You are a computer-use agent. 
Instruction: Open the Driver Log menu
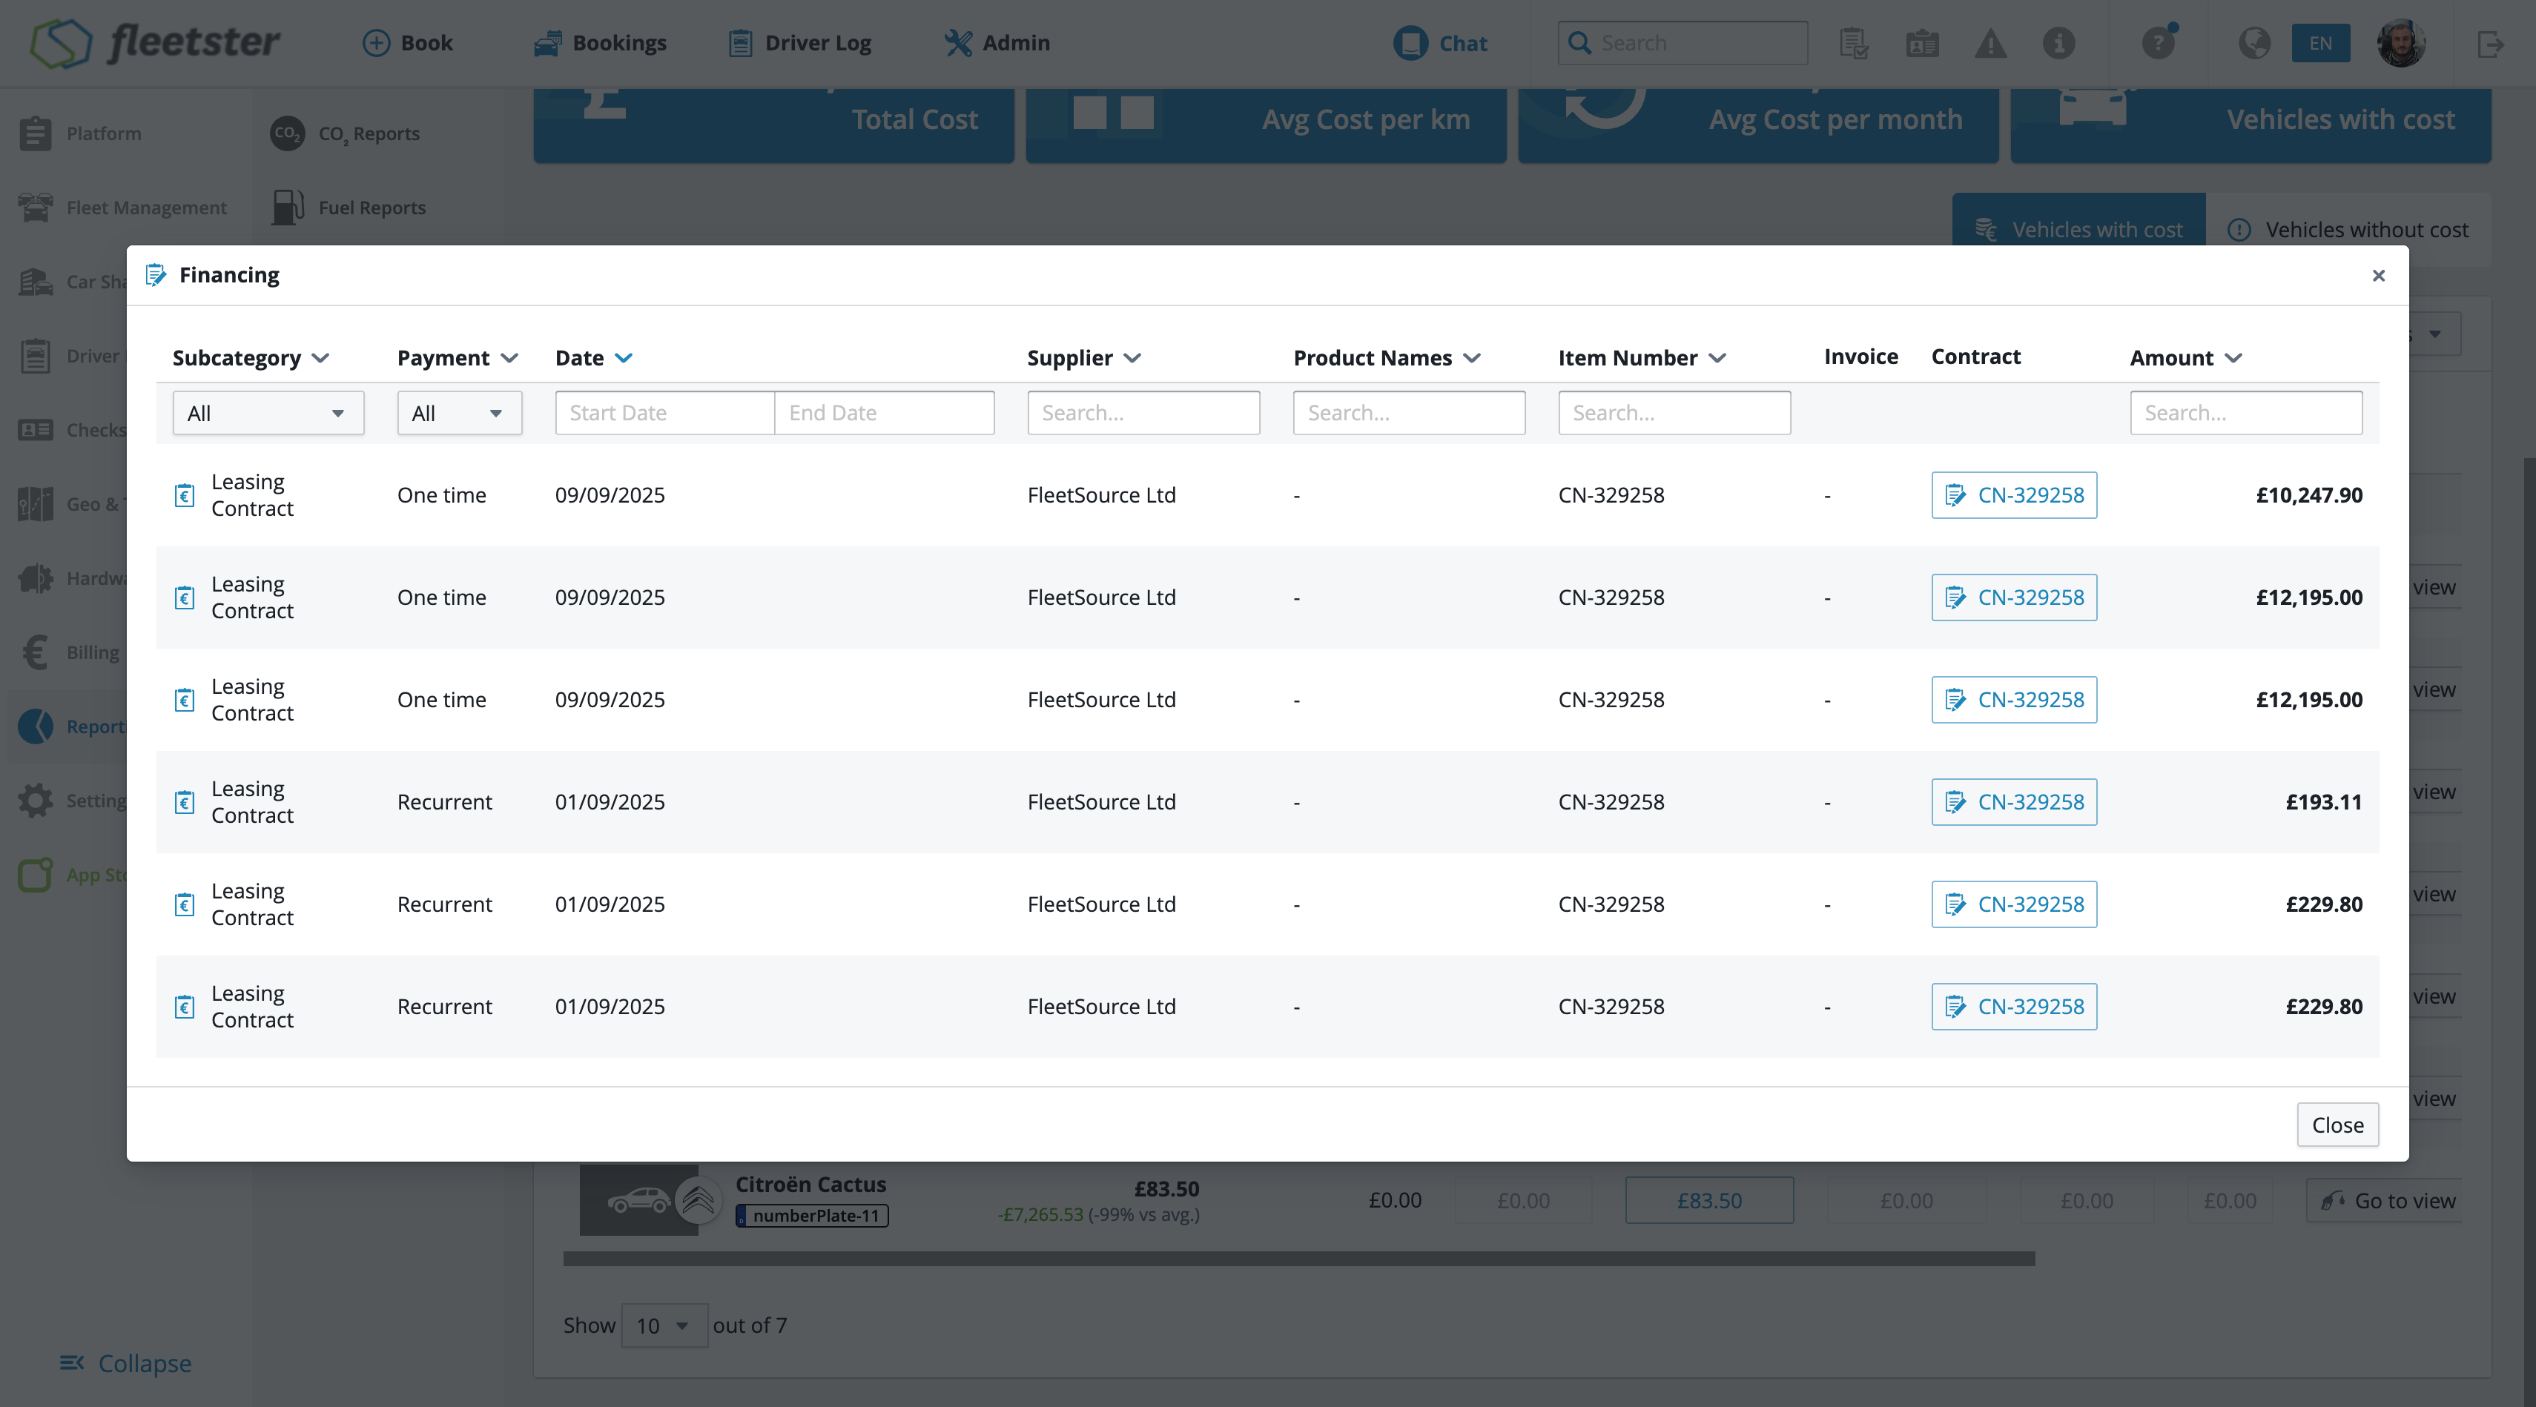[799, 43]
